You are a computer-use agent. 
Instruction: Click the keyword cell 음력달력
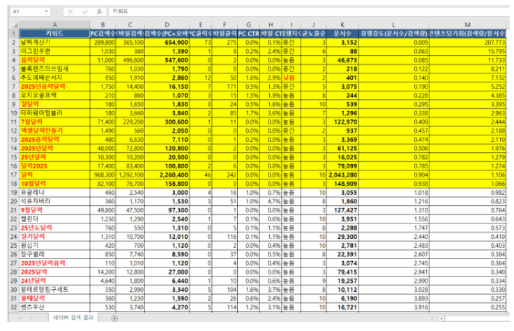coord(54,60)
